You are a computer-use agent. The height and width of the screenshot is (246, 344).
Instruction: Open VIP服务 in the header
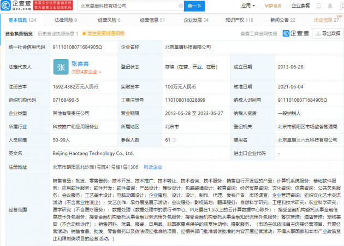pos(273,6)
